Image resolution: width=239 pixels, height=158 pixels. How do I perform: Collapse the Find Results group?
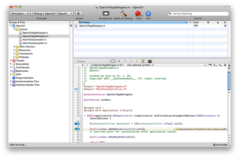11,67
